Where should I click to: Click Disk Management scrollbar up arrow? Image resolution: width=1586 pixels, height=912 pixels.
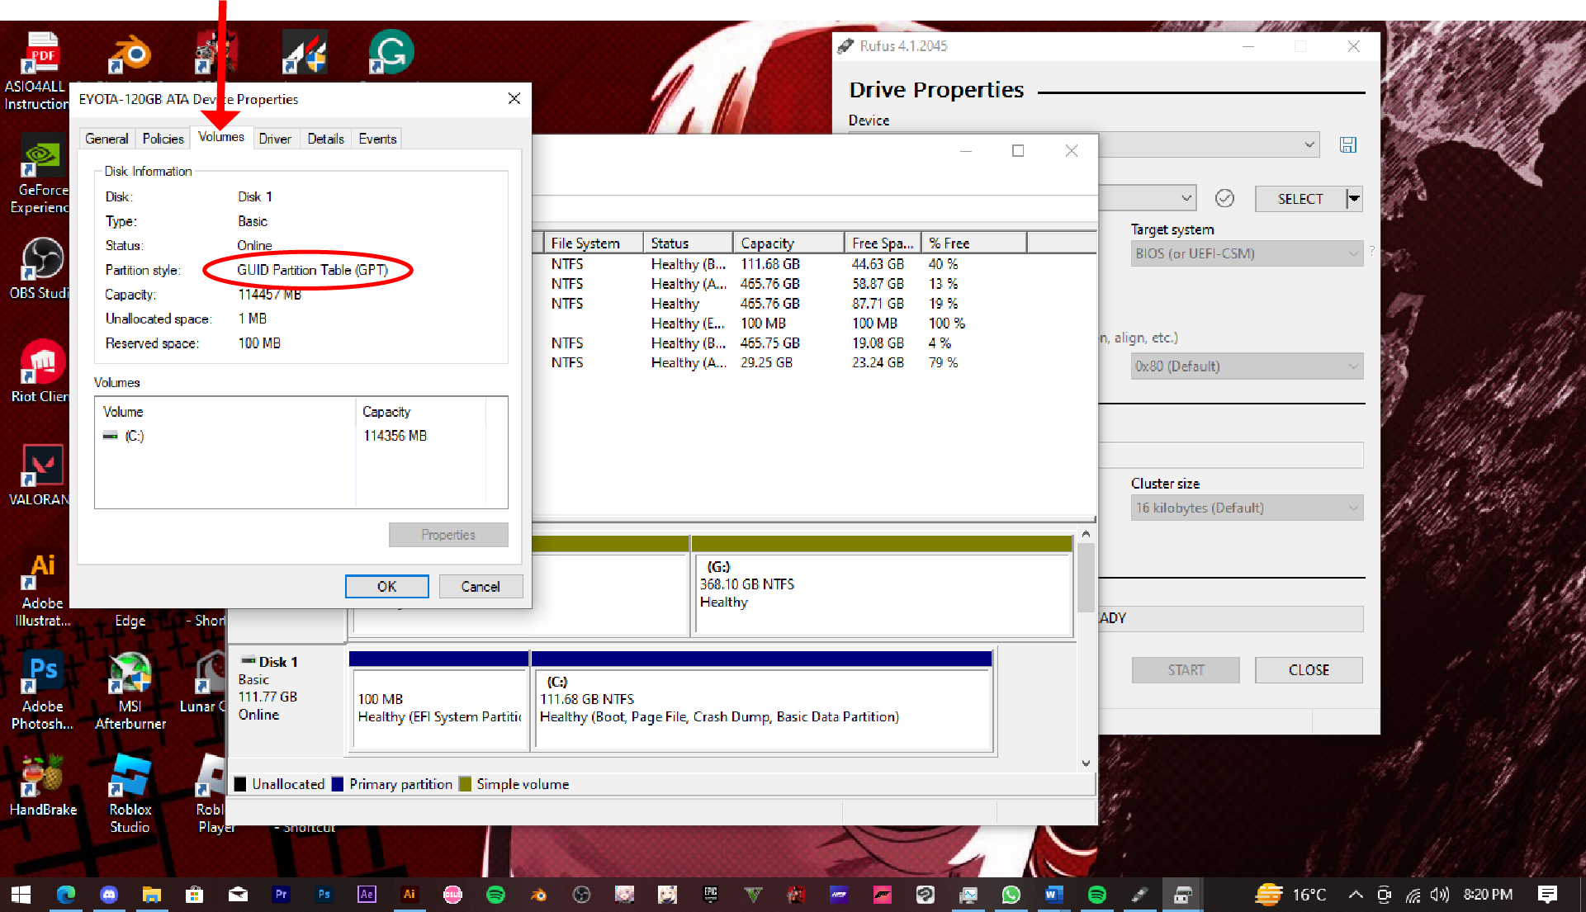pyautogui.click(x=1086, y=534)
